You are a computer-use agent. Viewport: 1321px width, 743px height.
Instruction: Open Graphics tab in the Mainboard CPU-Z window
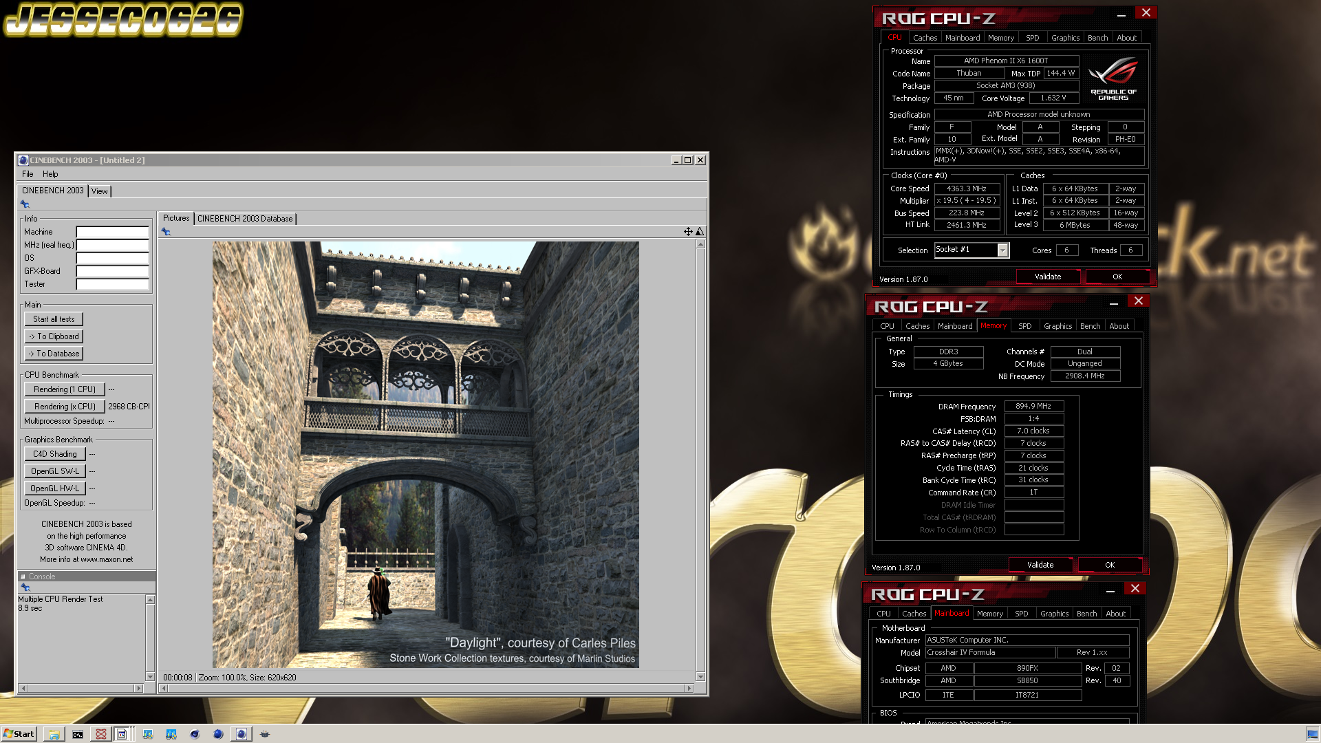click(1054, 614)
